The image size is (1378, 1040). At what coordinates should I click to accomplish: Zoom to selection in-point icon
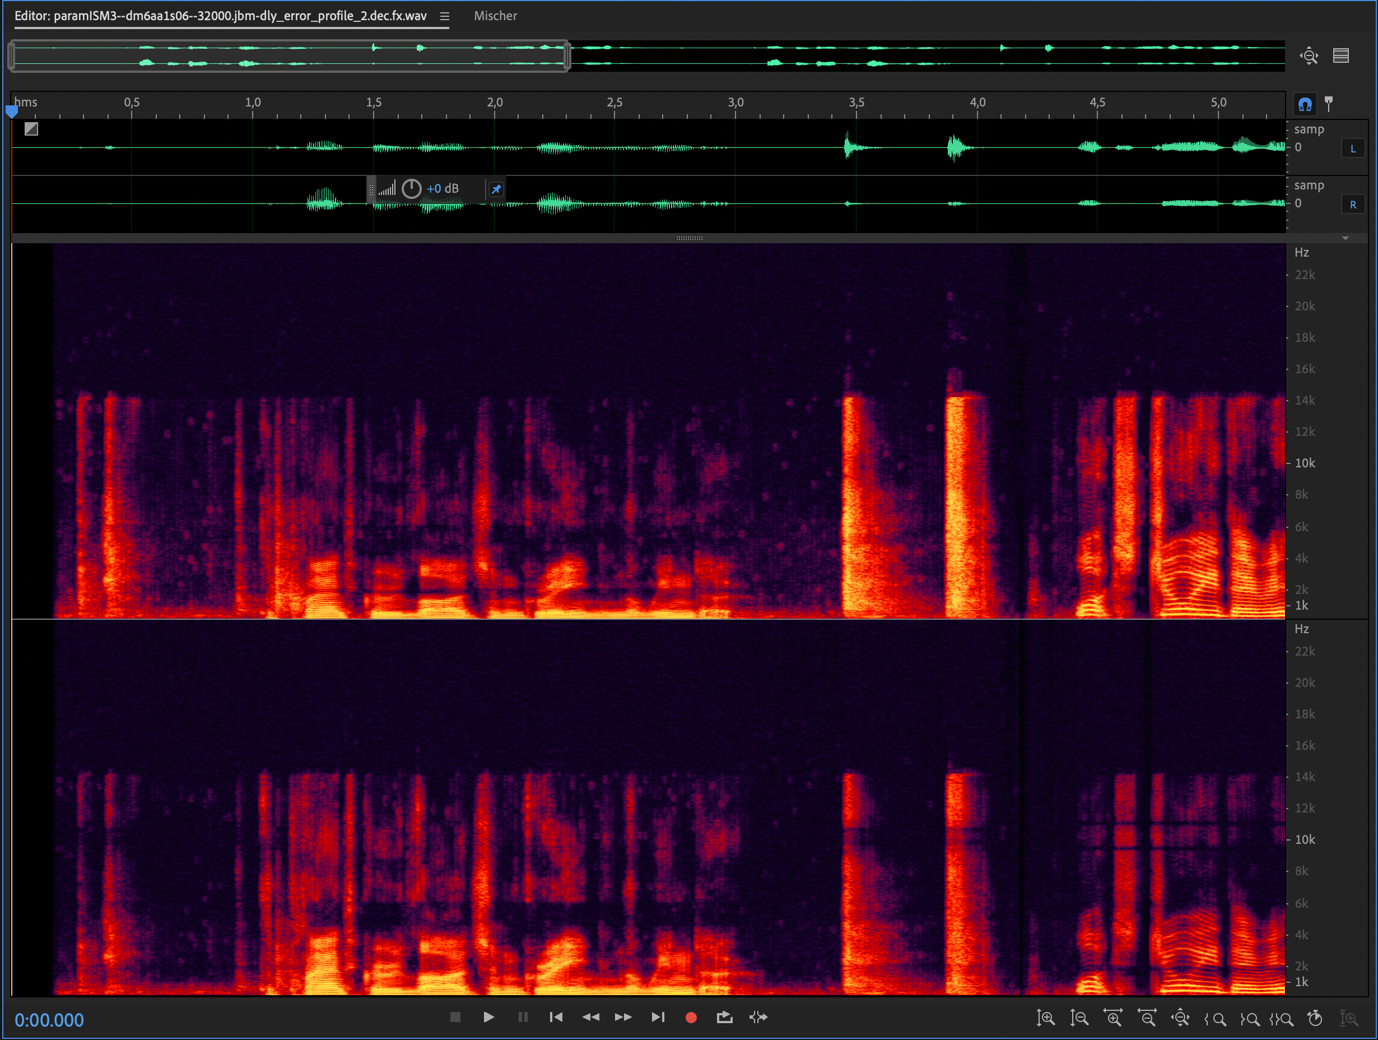pos(1215,1018)
